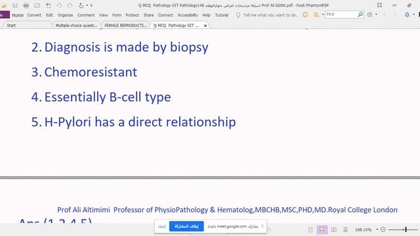Select continuous page view icon
Image resolution: width=420 pixels, height=236 pixels.
click(x=322, y=229)
